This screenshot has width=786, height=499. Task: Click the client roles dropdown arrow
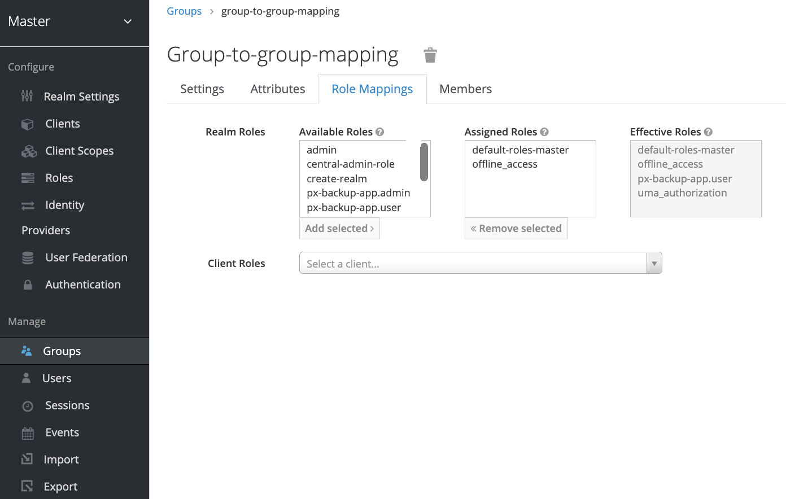[654, 264]
